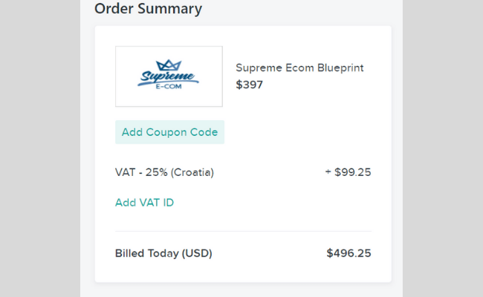Click the divider line above Billed Today
This screenshot has width=483, height=297.
click(x=243, y=231)
